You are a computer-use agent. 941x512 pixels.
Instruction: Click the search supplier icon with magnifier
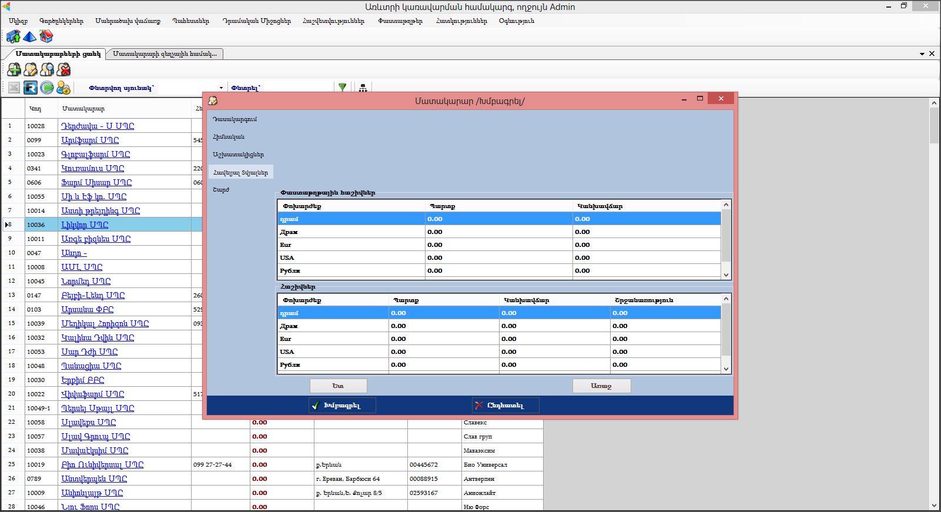47,70
